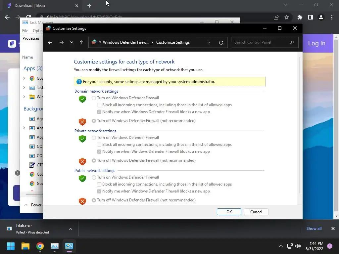Check Block all incoming connections under Domain
339x254 pixels.
click(x=99, y=105)
